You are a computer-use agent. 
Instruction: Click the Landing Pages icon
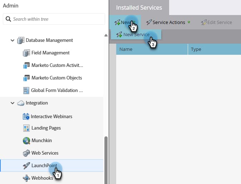click(26, 128)
